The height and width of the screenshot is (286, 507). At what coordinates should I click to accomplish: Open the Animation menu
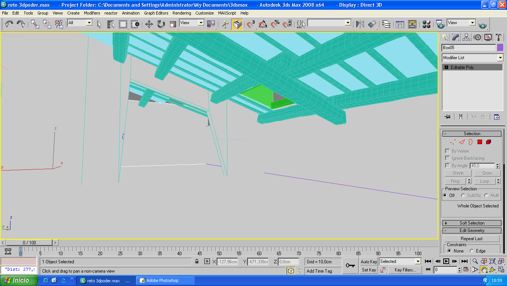click(131, 13)
